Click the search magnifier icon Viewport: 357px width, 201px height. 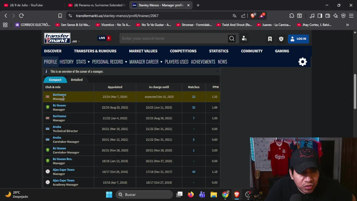click(232, 39)
